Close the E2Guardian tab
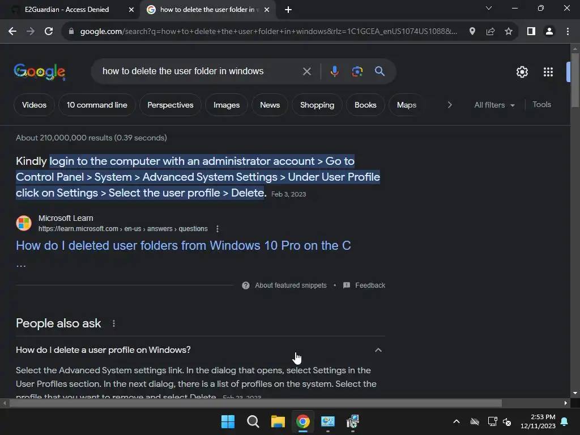This screenshot has height=435, width=580. (x=131, y=10)
